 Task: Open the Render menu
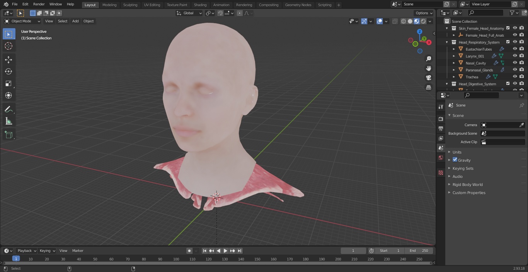click(39, 4)
